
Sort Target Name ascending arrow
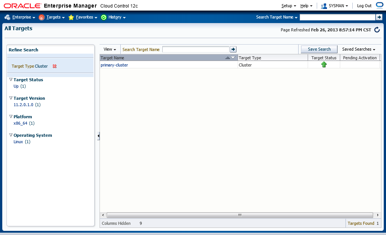click(x=228, y=58)
